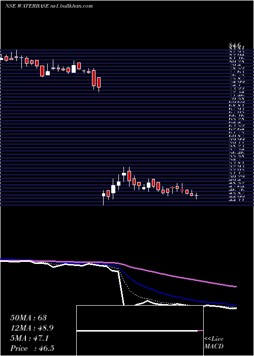The width and height of the screenshot is (254, 356).
Task: Click the NSE WATERBASE chart title text
Action: [49, 6]
